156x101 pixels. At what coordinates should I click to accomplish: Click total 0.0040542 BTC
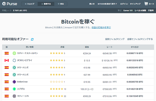135,75
